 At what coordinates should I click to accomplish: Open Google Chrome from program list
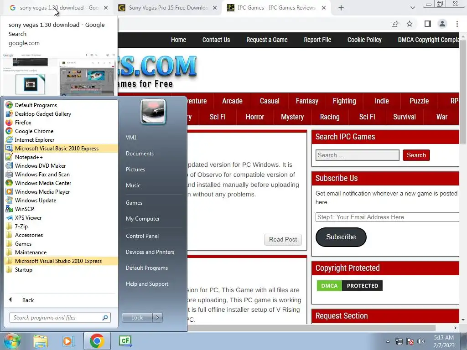pyautogui.click(x=61, y=131)
